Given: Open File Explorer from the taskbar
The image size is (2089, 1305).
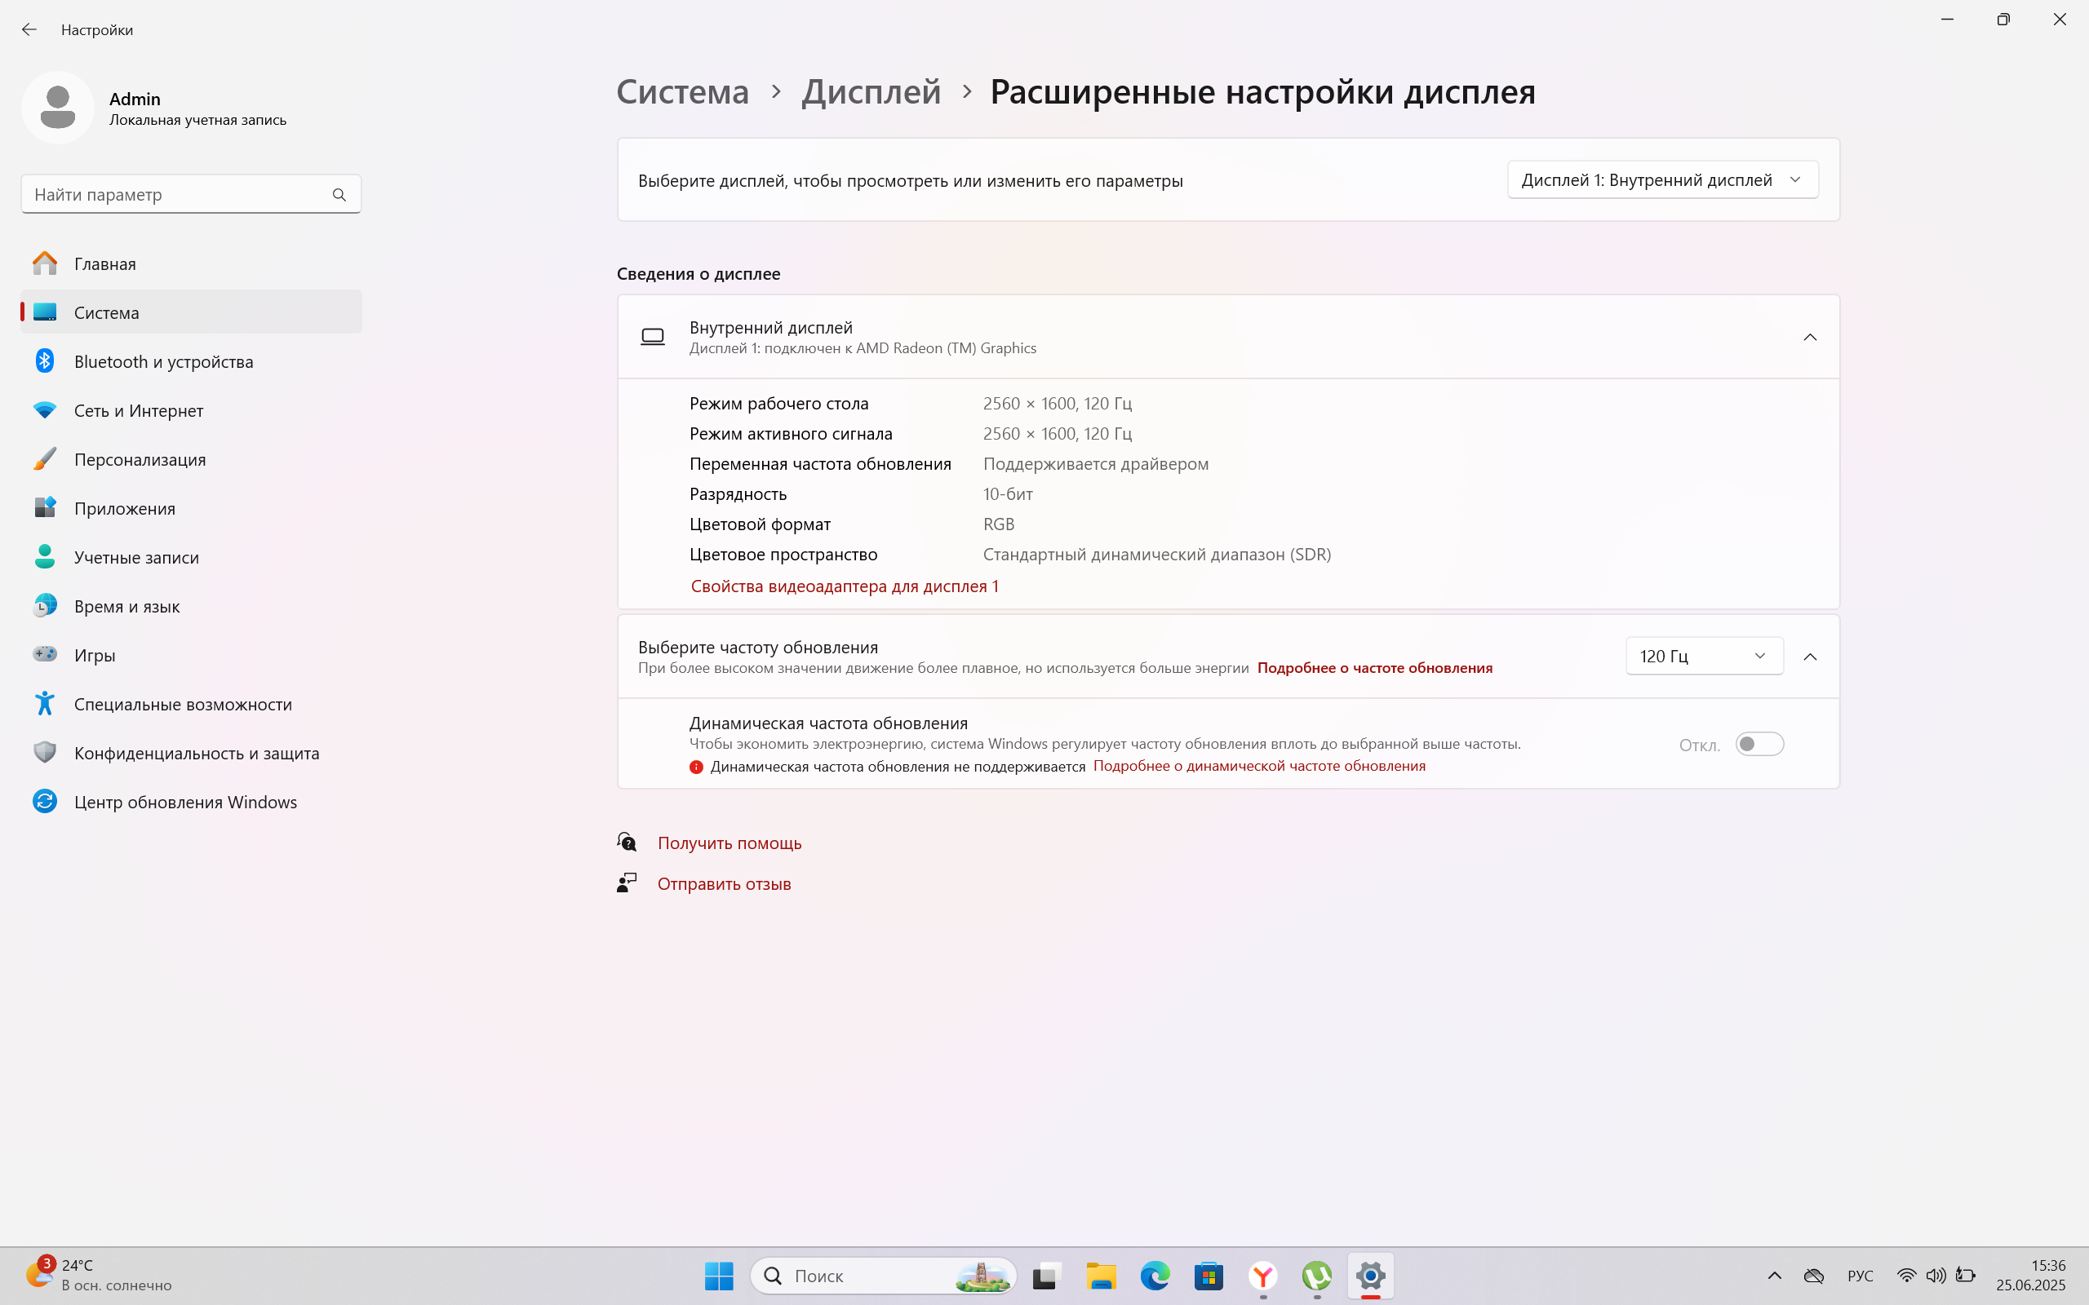Looking at the screenshot, I should (1101, 1276).
